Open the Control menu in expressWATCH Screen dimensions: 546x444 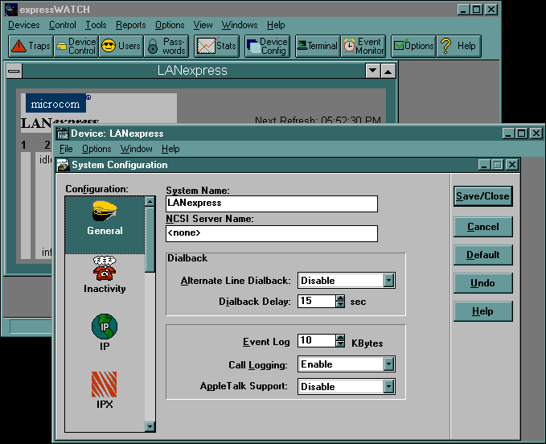click(x=63, y=25)
